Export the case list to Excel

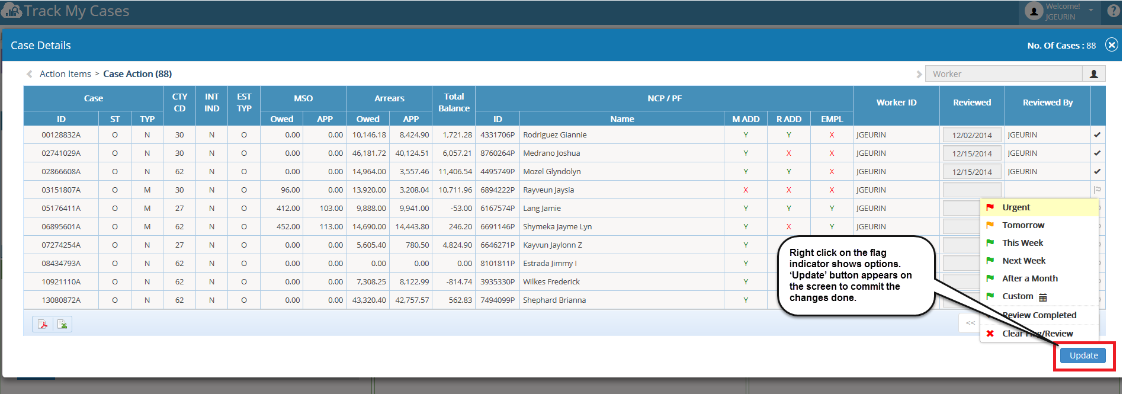click(62, 325)
